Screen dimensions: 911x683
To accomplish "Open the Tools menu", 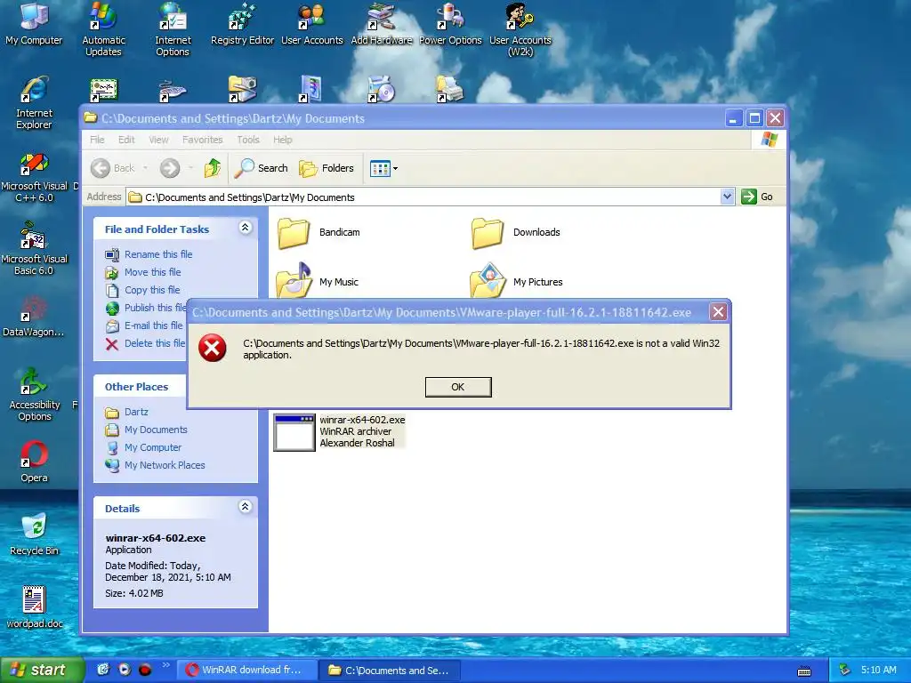I will (248, 140).
